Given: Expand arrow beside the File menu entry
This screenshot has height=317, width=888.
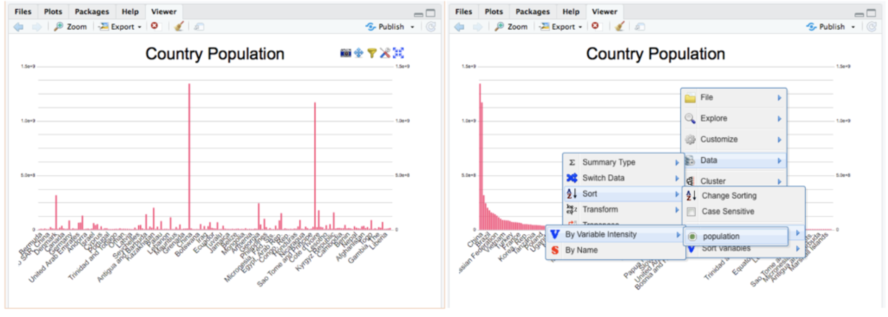Looking at the screenshot, I should [x=779, y=98].
